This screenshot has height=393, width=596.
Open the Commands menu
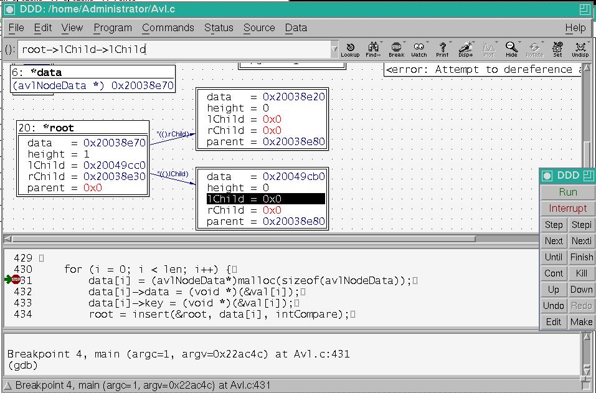coord(168,28)
